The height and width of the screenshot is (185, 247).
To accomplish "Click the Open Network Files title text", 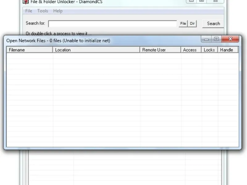I will [58, 41].
